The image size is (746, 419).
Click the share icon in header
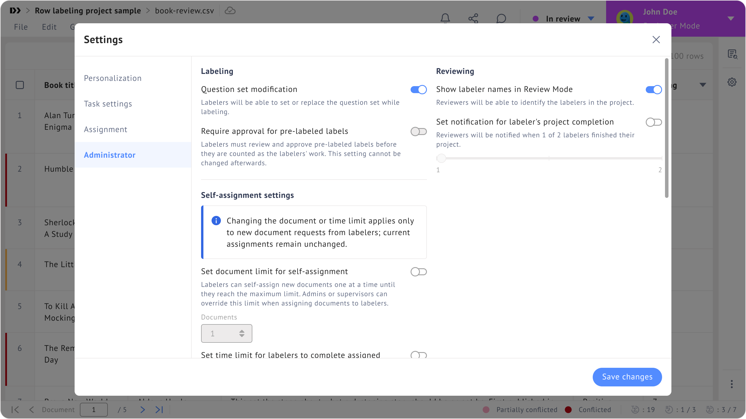click(473, 18)
